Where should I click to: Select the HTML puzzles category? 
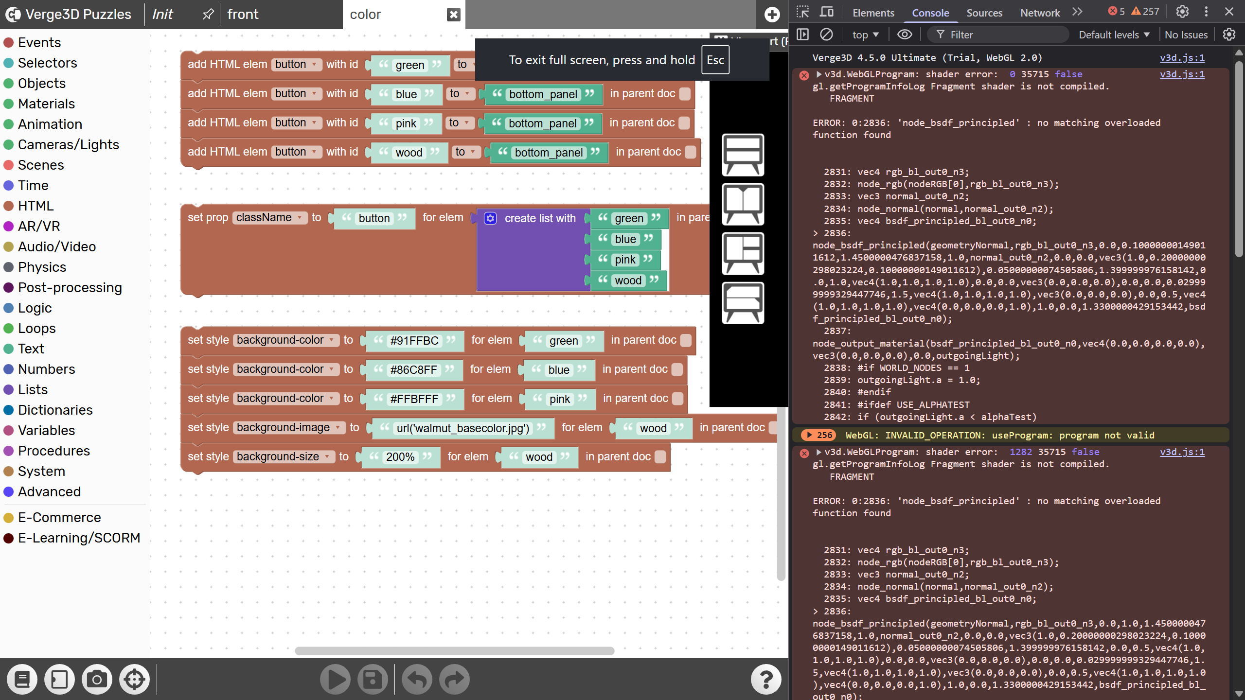point(36,206)
